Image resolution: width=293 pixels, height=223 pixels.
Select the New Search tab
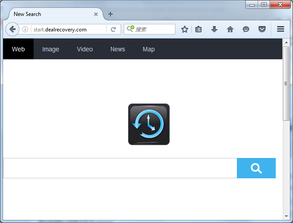[x=55, y=14]
